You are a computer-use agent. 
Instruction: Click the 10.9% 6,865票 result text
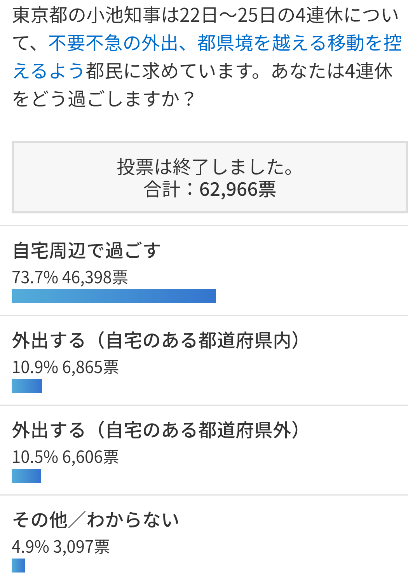point(65,367)
